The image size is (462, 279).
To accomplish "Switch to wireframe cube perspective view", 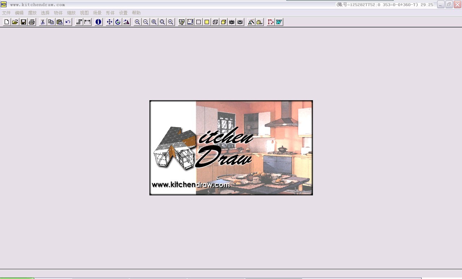I will (x=215, y=22).
